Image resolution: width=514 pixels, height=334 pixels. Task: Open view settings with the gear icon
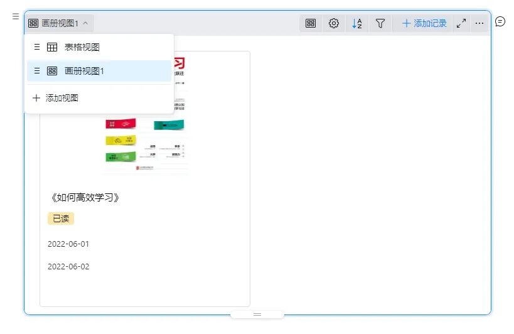coord(334,23)
